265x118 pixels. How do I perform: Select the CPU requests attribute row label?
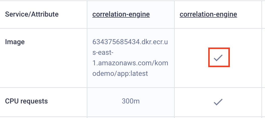26,101
